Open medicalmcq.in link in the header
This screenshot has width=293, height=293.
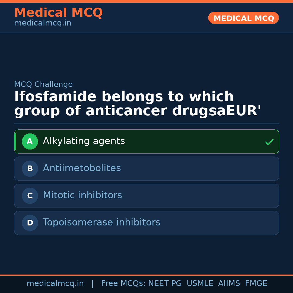point(43,23)
